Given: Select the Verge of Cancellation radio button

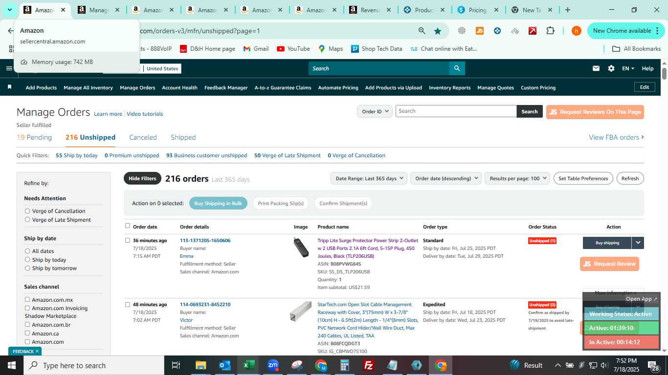Looking at the screenshot, I should coord(27,211).
